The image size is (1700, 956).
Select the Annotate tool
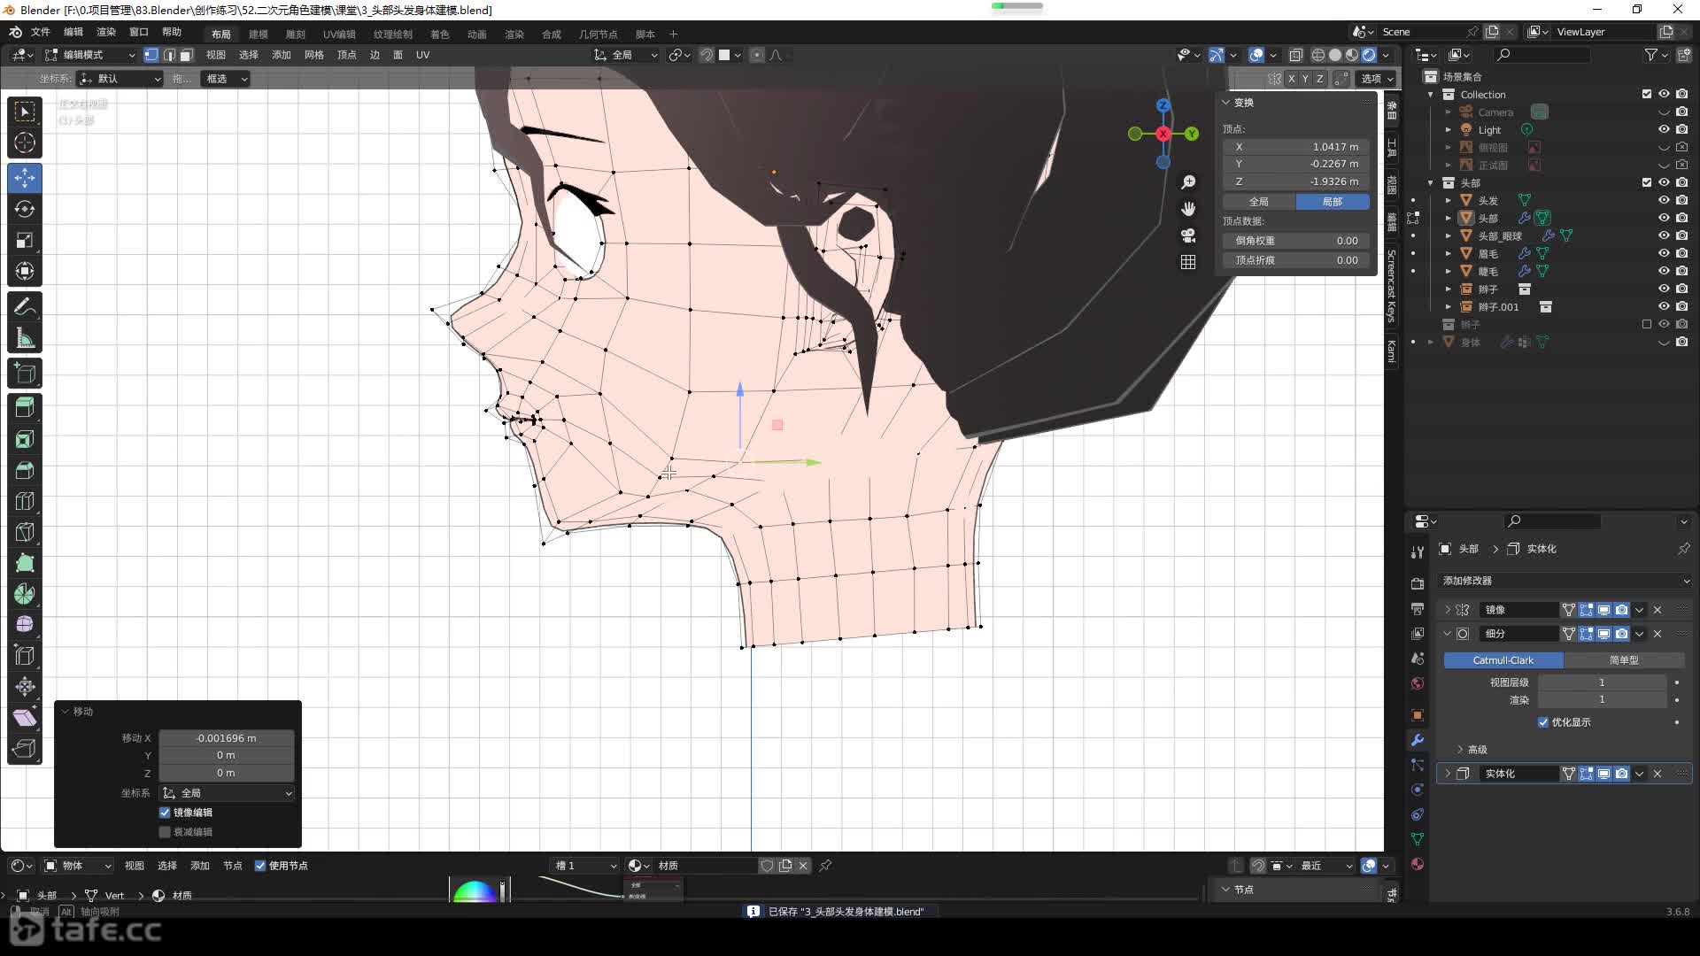click(x=25, y=306)
